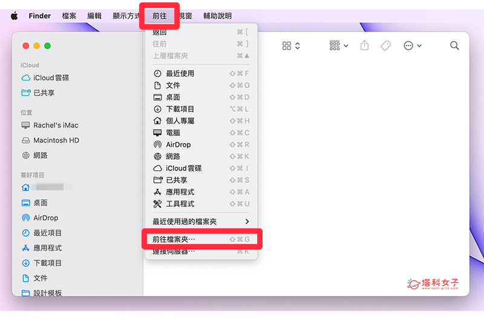The height and width of the screenshot is (325, 484).
Task: Open the More actions dropdown
Action: point(413,46)
